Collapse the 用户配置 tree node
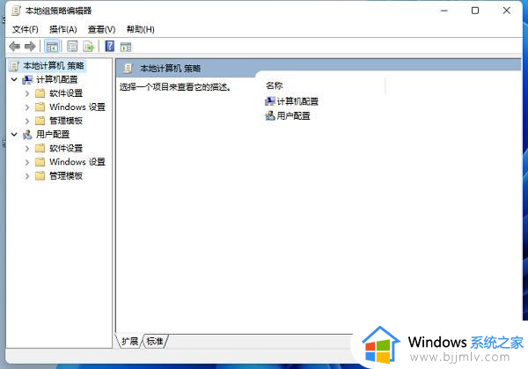This screenshot has width=528, height=369. tap(14, 135)
